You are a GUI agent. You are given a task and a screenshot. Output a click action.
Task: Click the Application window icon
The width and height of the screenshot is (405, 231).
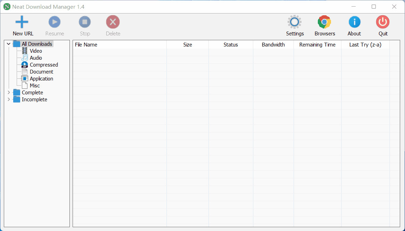point(25,79)
